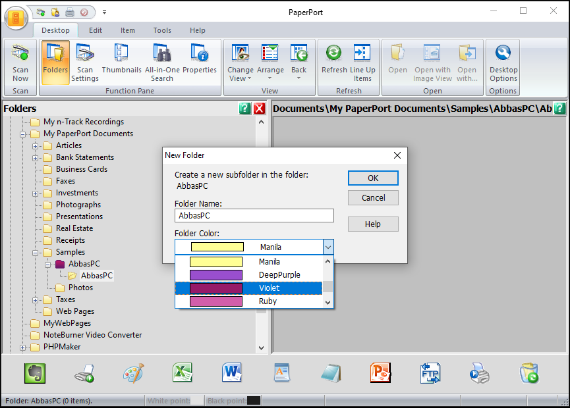Viewport: 570px width, 408px height.
Task: Choose Ruby folder color
Action: tap(248, 301)
